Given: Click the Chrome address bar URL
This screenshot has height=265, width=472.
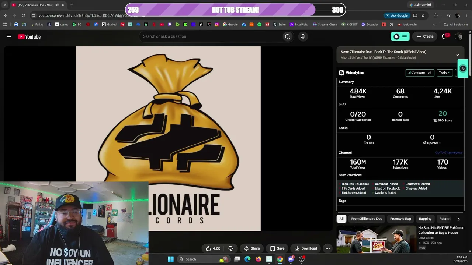Looking at the screenshot, I should tap(92, 15).
